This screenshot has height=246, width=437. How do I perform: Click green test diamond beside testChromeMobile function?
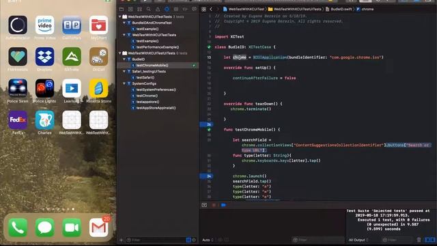[209, 130]
